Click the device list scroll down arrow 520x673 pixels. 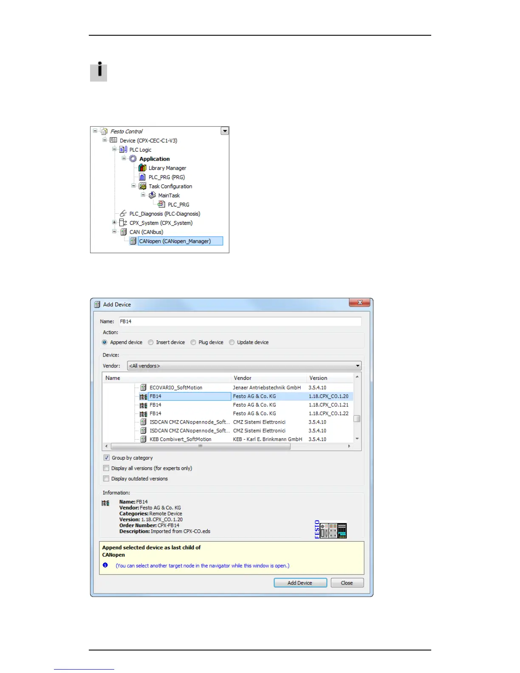pos(357,439)
